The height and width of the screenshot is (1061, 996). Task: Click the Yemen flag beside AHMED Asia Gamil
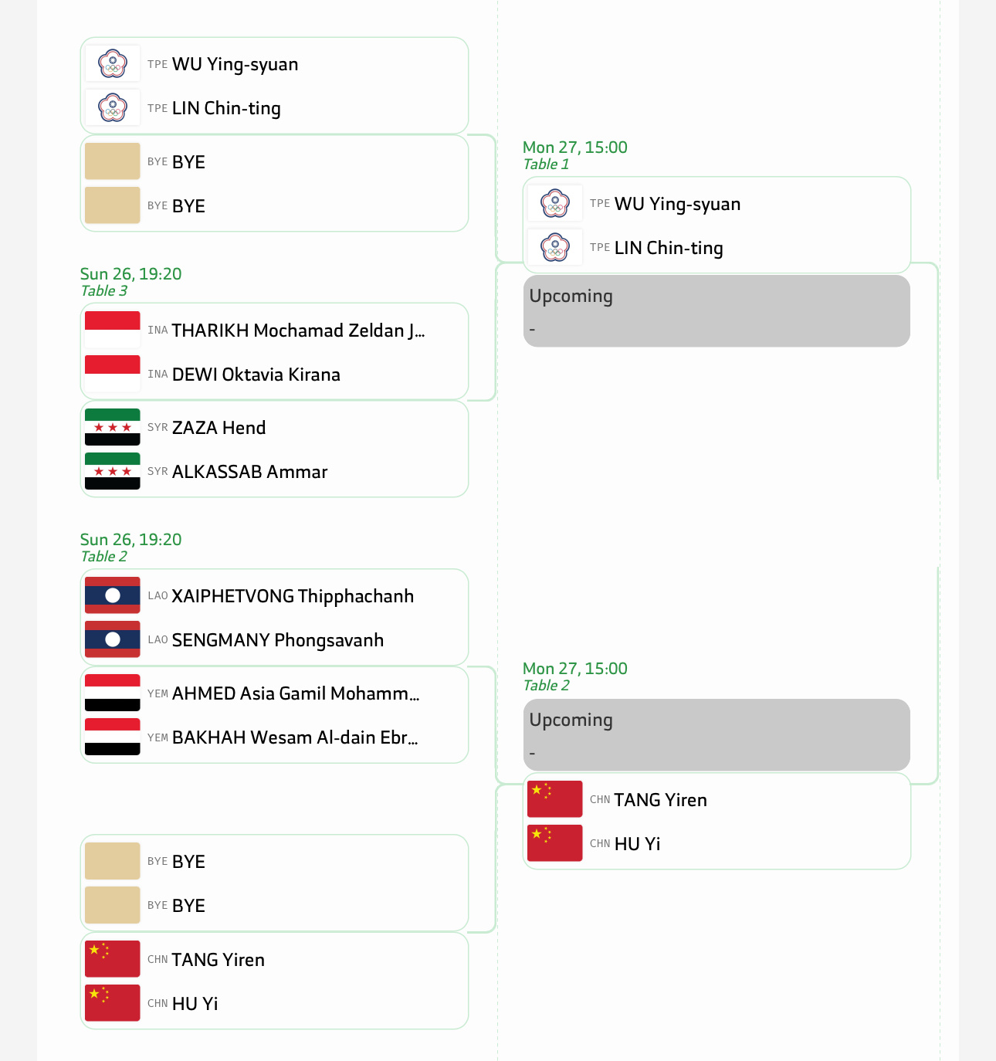click(113, 693)
